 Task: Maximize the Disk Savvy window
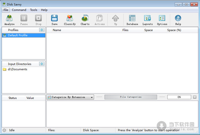tap(186, 4)
